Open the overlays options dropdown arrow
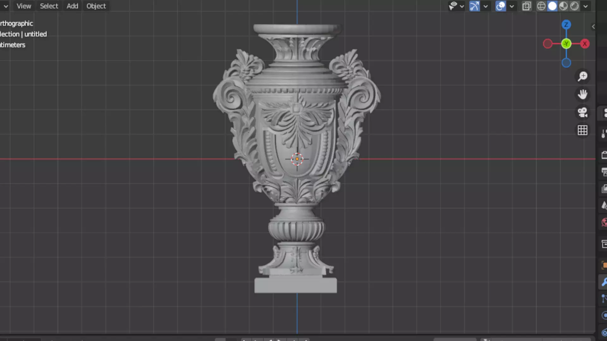 pos(512,6)
